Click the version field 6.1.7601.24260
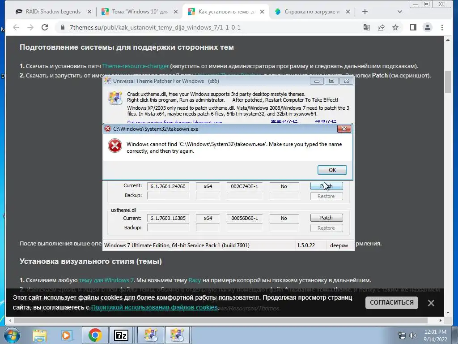Screen dimensions: 458x344 click(x=168, y=186)
